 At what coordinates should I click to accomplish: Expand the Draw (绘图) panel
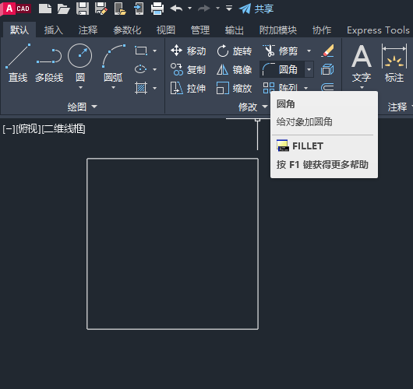pos(82,107)
